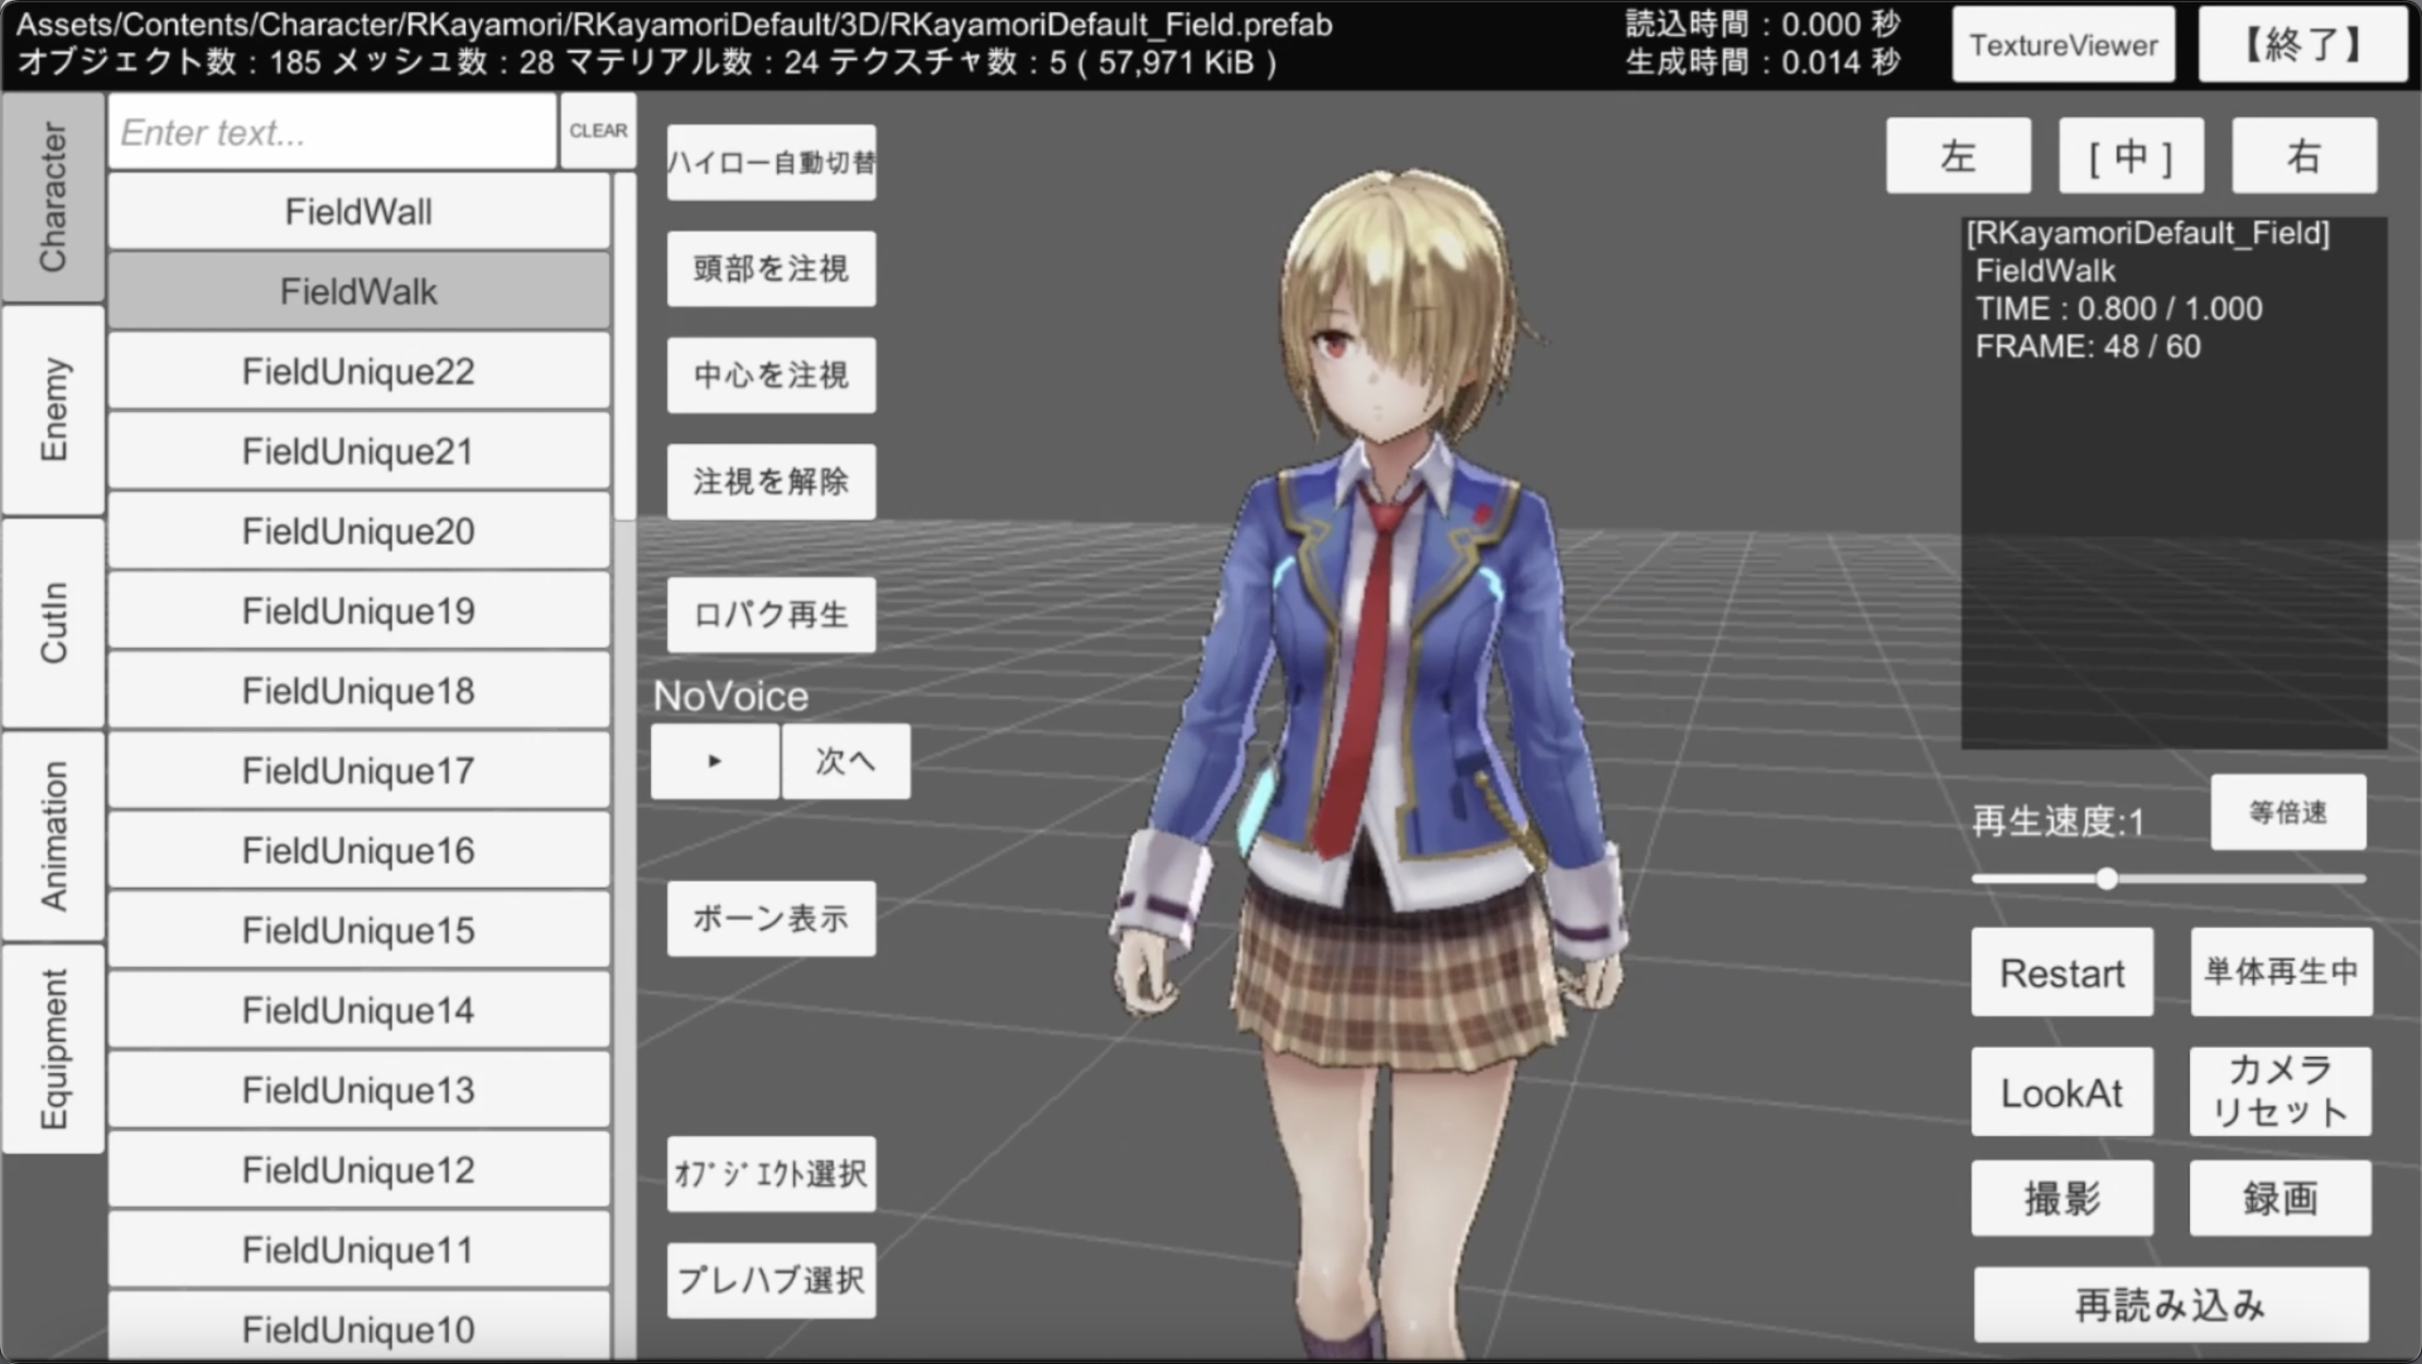This screenshot has width=2422, height=1364.
Task: Select the CutIn side tab
Action: tap(54, 622)
